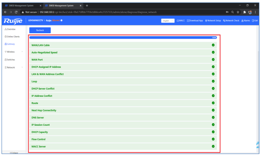Click the info icon beside Ruijie Master
Image resolution: width=262 pixels, height=156 pixels.
[61, 20]
